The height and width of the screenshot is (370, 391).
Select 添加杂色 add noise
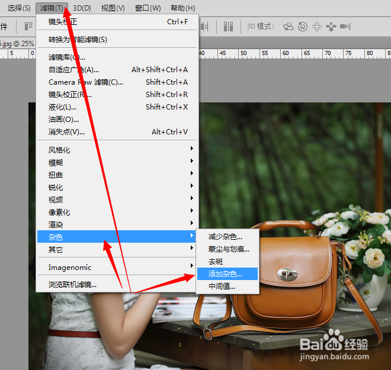click(227, 274)
